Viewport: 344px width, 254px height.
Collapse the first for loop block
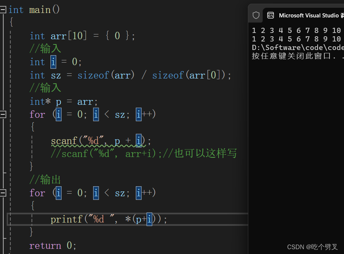click(3, 114)
